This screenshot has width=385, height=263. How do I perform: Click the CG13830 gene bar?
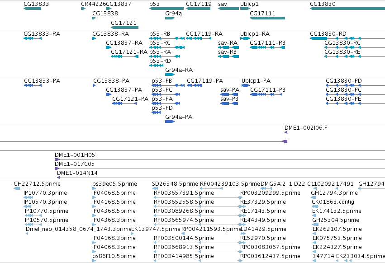coord(347,9)
